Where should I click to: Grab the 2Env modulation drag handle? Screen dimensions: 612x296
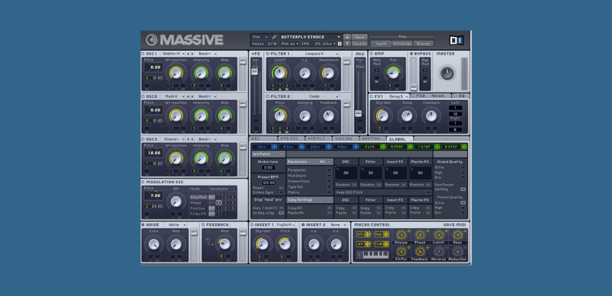pyautogui.click(x=301, y=147)
